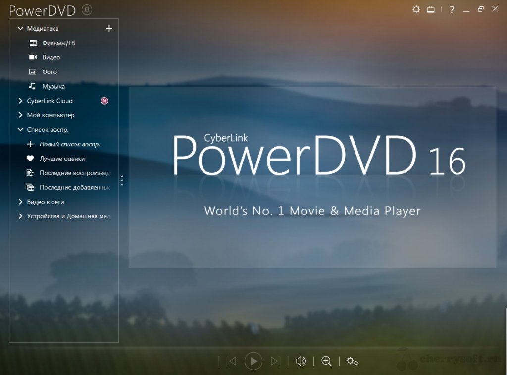The image size is (507, 375).
Task: Expand Видео в сети section
Action: (x=20, y=202)
